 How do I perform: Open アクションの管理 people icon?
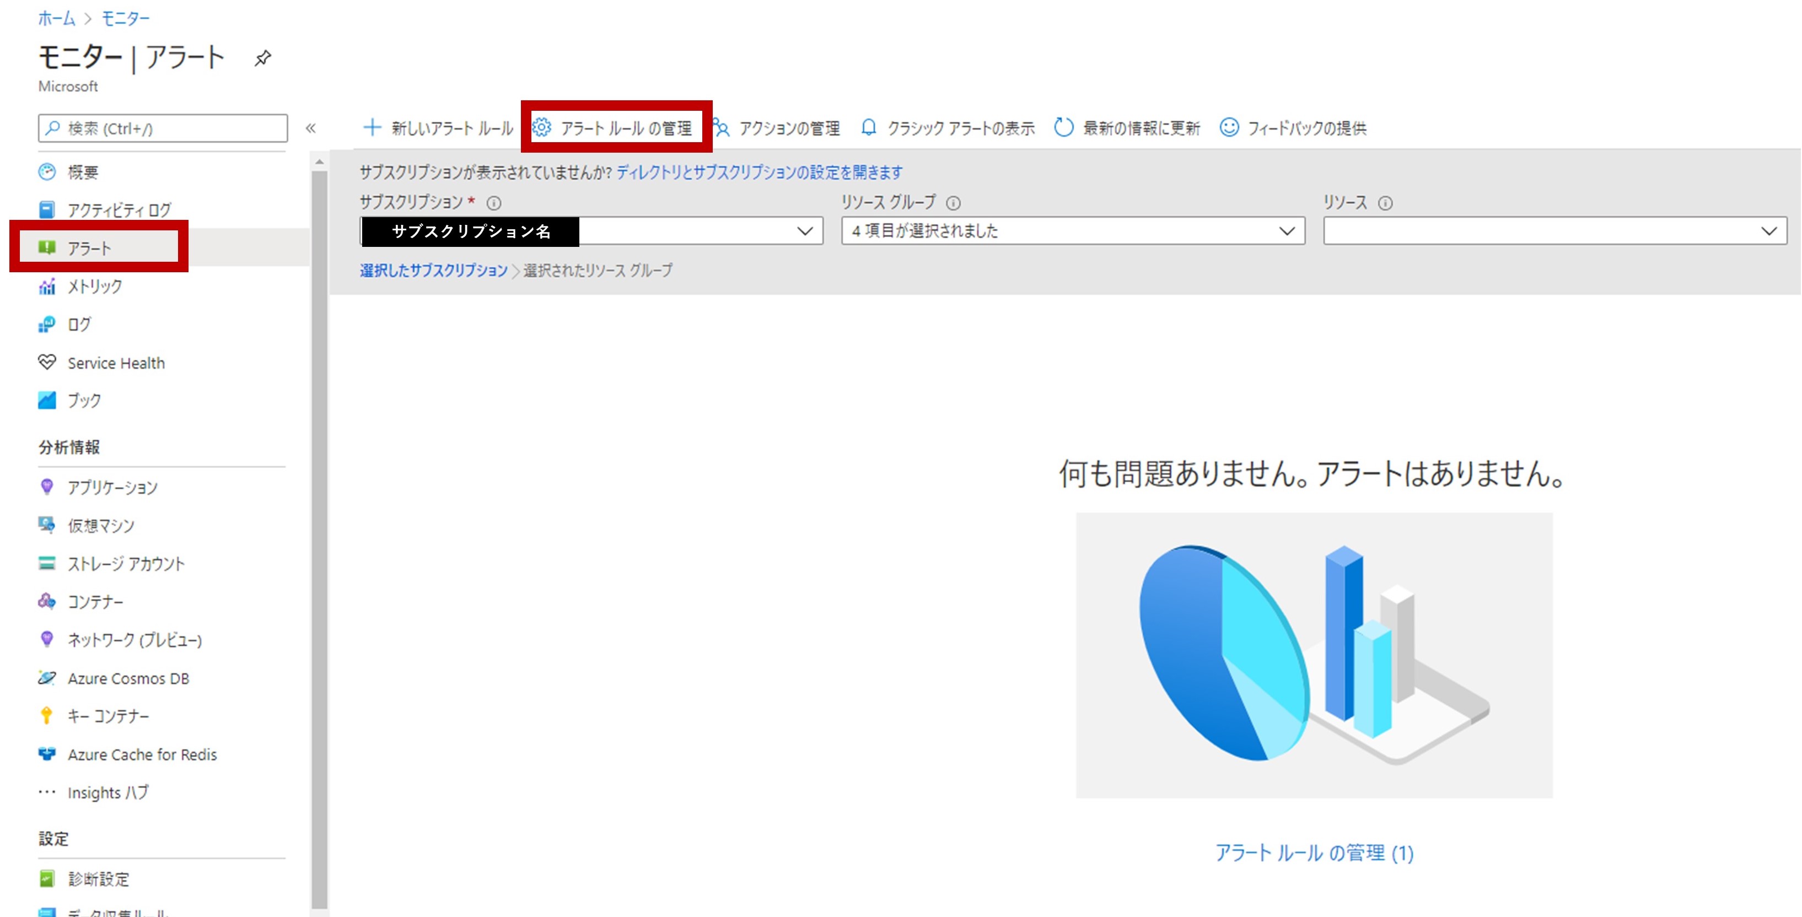[721, 127]
